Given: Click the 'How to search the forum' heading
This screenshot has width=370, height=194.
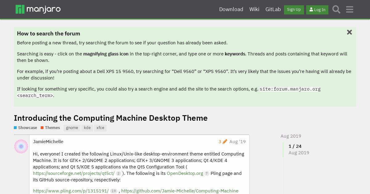Looking at the screenshot, I should click(48, 34).
